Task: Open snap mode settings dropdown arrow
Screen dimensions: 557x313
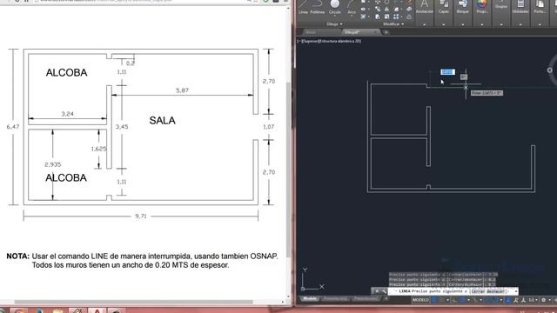Action: tap(448, 300)
